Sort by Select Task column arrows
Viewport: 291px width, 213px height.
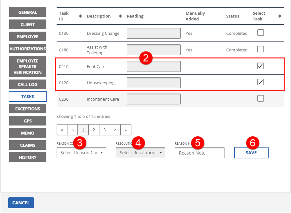(279, 16)
